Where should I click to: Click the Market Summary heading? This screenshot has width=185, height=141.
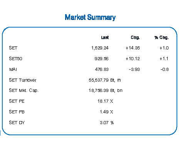[x=90, y=17]
